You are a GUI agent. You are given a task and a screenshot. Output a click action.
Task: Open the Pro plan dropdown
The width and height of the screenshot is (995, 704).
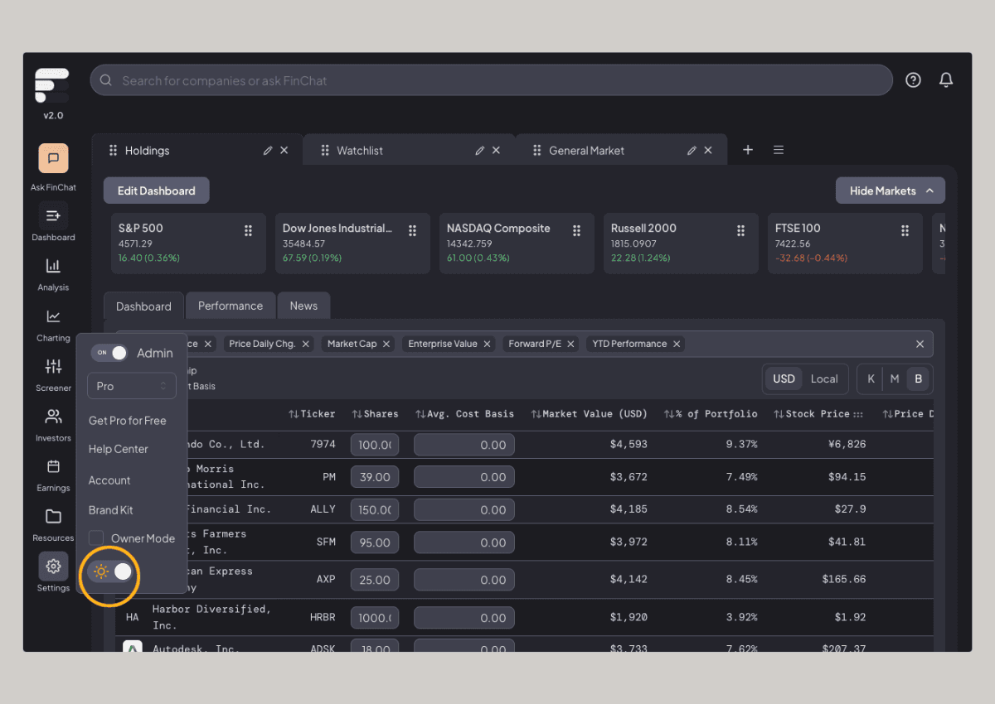(132, 386)
